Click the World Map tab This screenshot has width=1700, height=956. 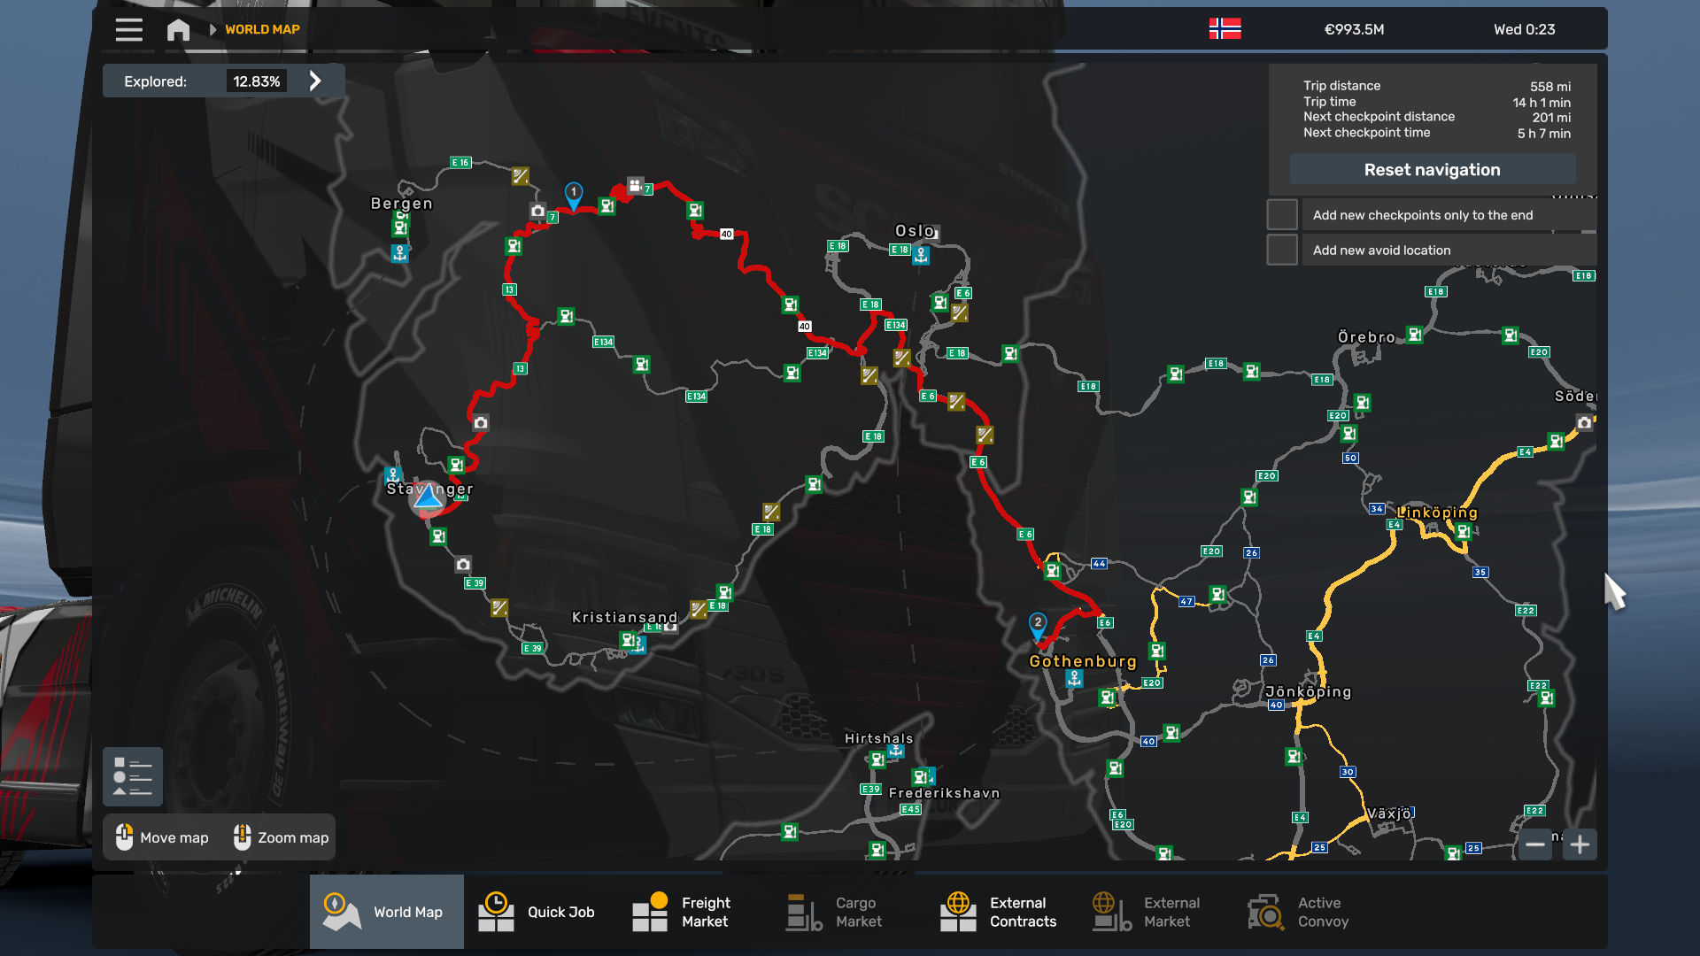386,912
